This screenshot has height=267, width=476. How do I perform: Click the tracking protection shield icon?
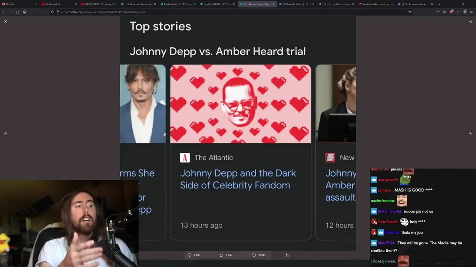coord(53,12)
